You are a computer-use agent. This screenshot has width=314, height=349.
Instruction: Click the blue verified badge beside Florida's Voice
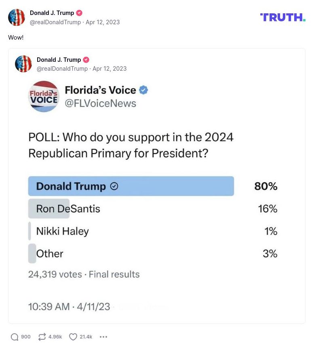pyautogui.click(x=143, y=90)
